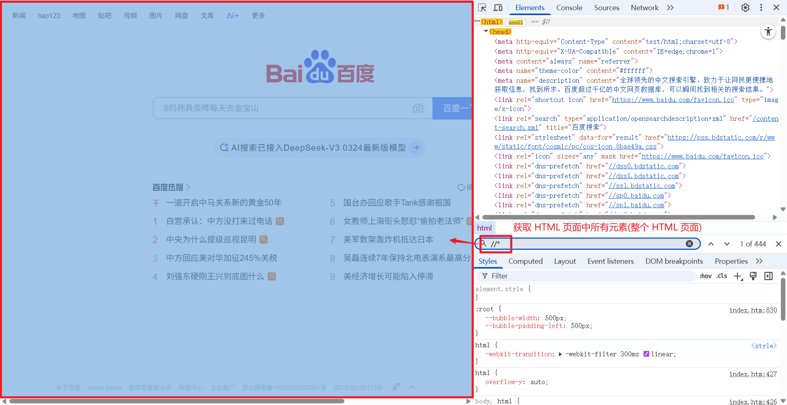This screenshot has width=787, height=405.
Task: Show more styles sidebar tabs chevron
Action: (759, 261)
